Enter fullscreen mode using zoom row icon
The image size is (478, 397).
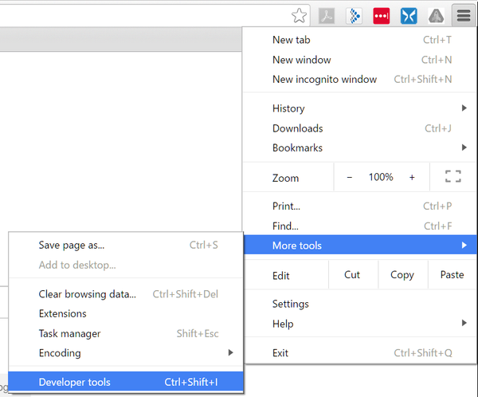click(x=453, y=177)
